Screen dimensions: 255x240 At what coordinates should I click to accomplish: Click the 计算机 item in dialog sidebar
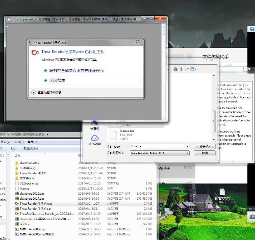tap(95, 126)
